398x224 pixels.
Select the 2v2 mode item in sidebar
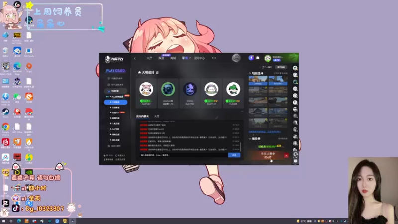pos(115,129)
